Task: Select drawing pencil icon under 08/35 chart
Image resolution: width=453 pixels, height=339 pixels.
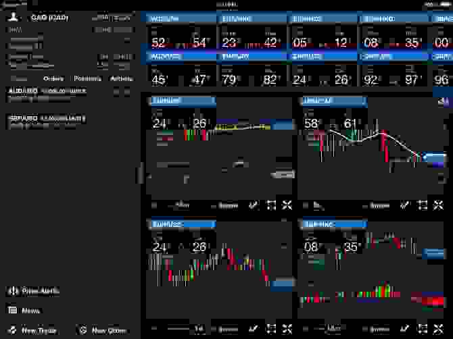Action: pos(405,328)
